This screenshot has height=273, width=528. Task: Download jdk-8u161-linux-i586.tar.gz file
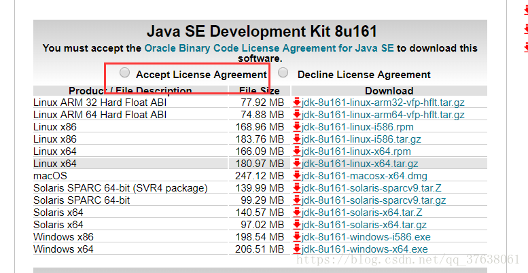[x=361, y=139]
